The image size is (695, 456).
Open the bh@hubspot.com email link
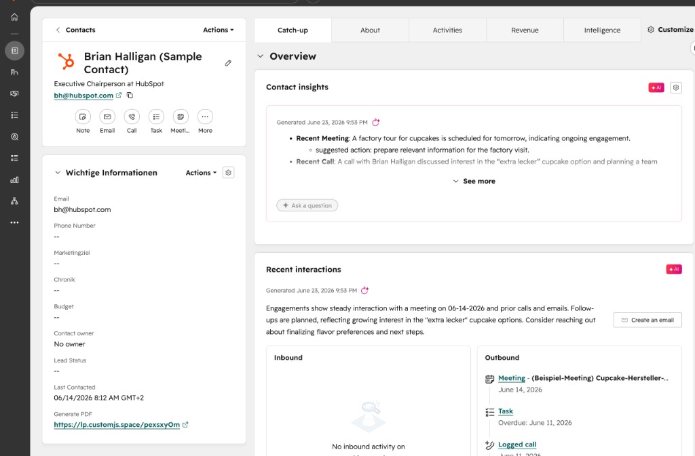click(x=83, y=95)
